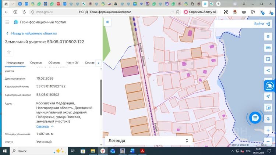The image size is (276, 155).
Task: Zoom in the map with plus
Action: [268, 130]
